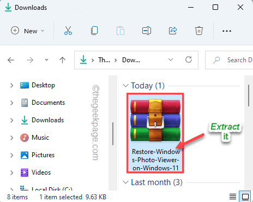Open recent locations dropdown chevron
253x202 pixels.
coord(46,60)
